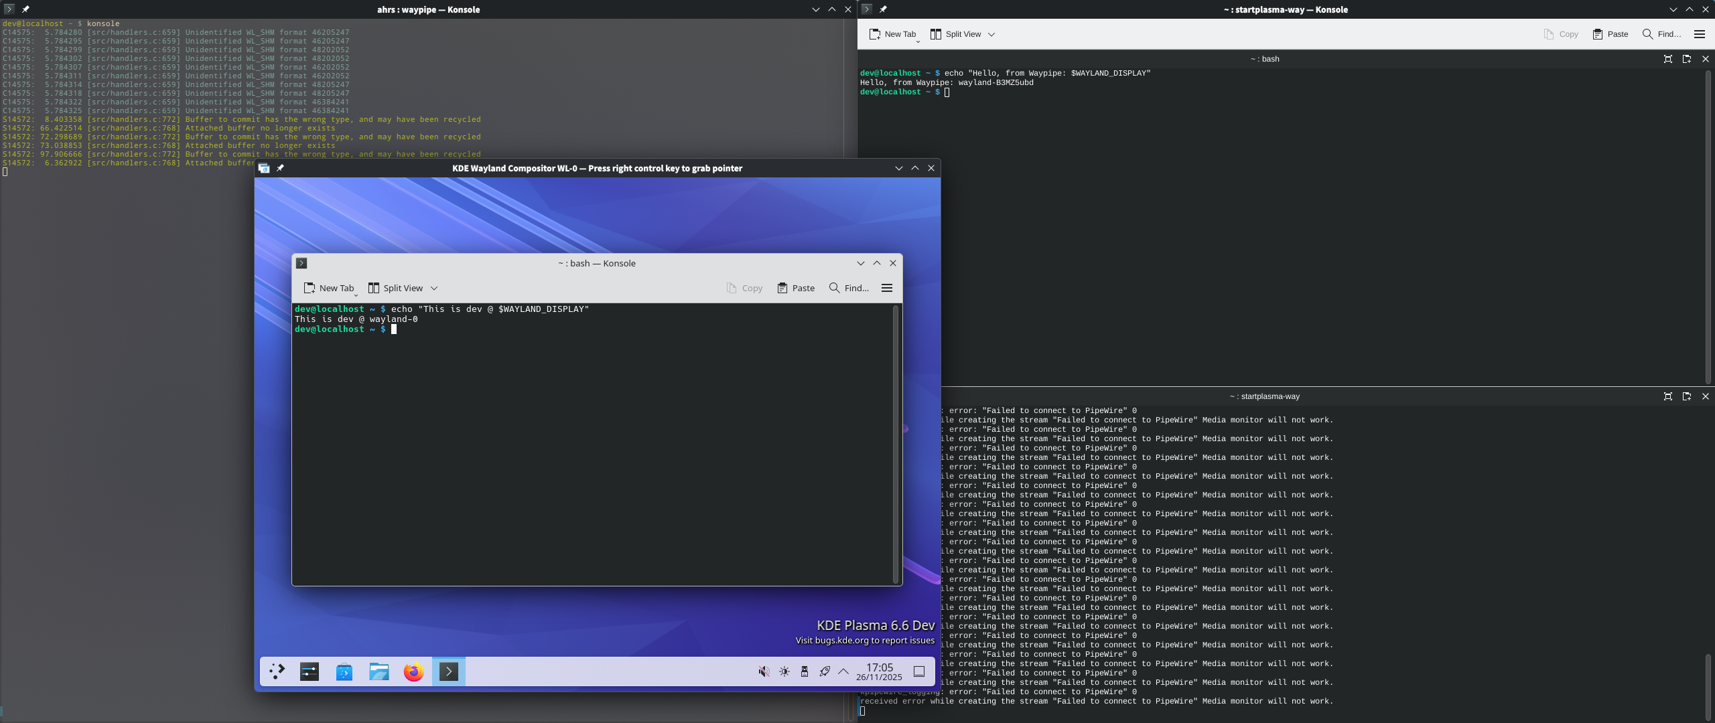Image resolution: width=1715 pixels, height=723 pixels.
Task: Detach the '~ : startplasma-way' split pane
Action: [x=1687, y=396]
